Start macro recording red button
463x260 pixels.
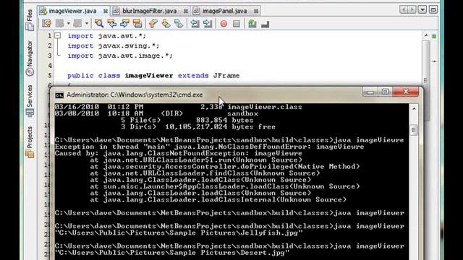coord(224,24)
